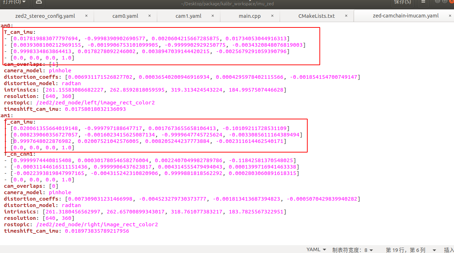
Task: Close the CMakeLists.txt tab
Action: [x=346, y=16]
